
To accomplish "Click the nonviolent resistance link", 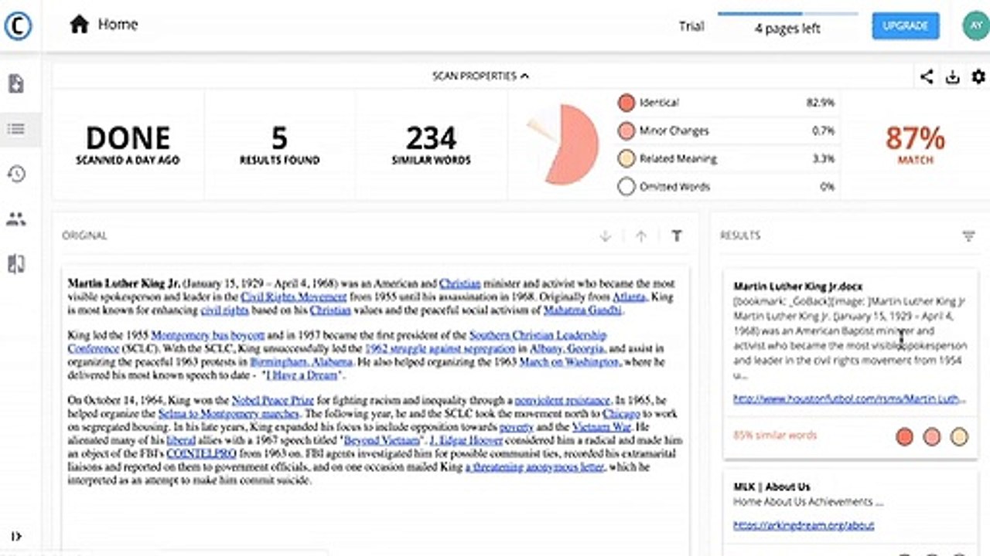I will click(562, 400).
